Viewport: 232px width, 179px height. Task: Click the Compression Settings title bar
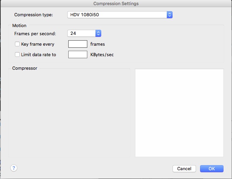[x=116, y=3]
